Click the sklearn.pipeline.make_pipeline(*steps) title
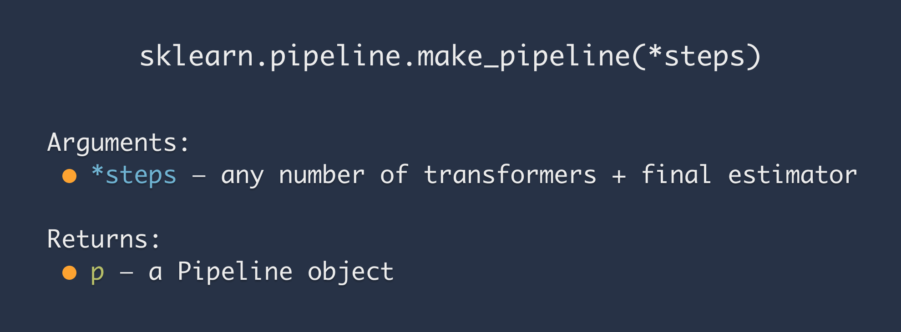Screen dimensions: 901x332 450,57
